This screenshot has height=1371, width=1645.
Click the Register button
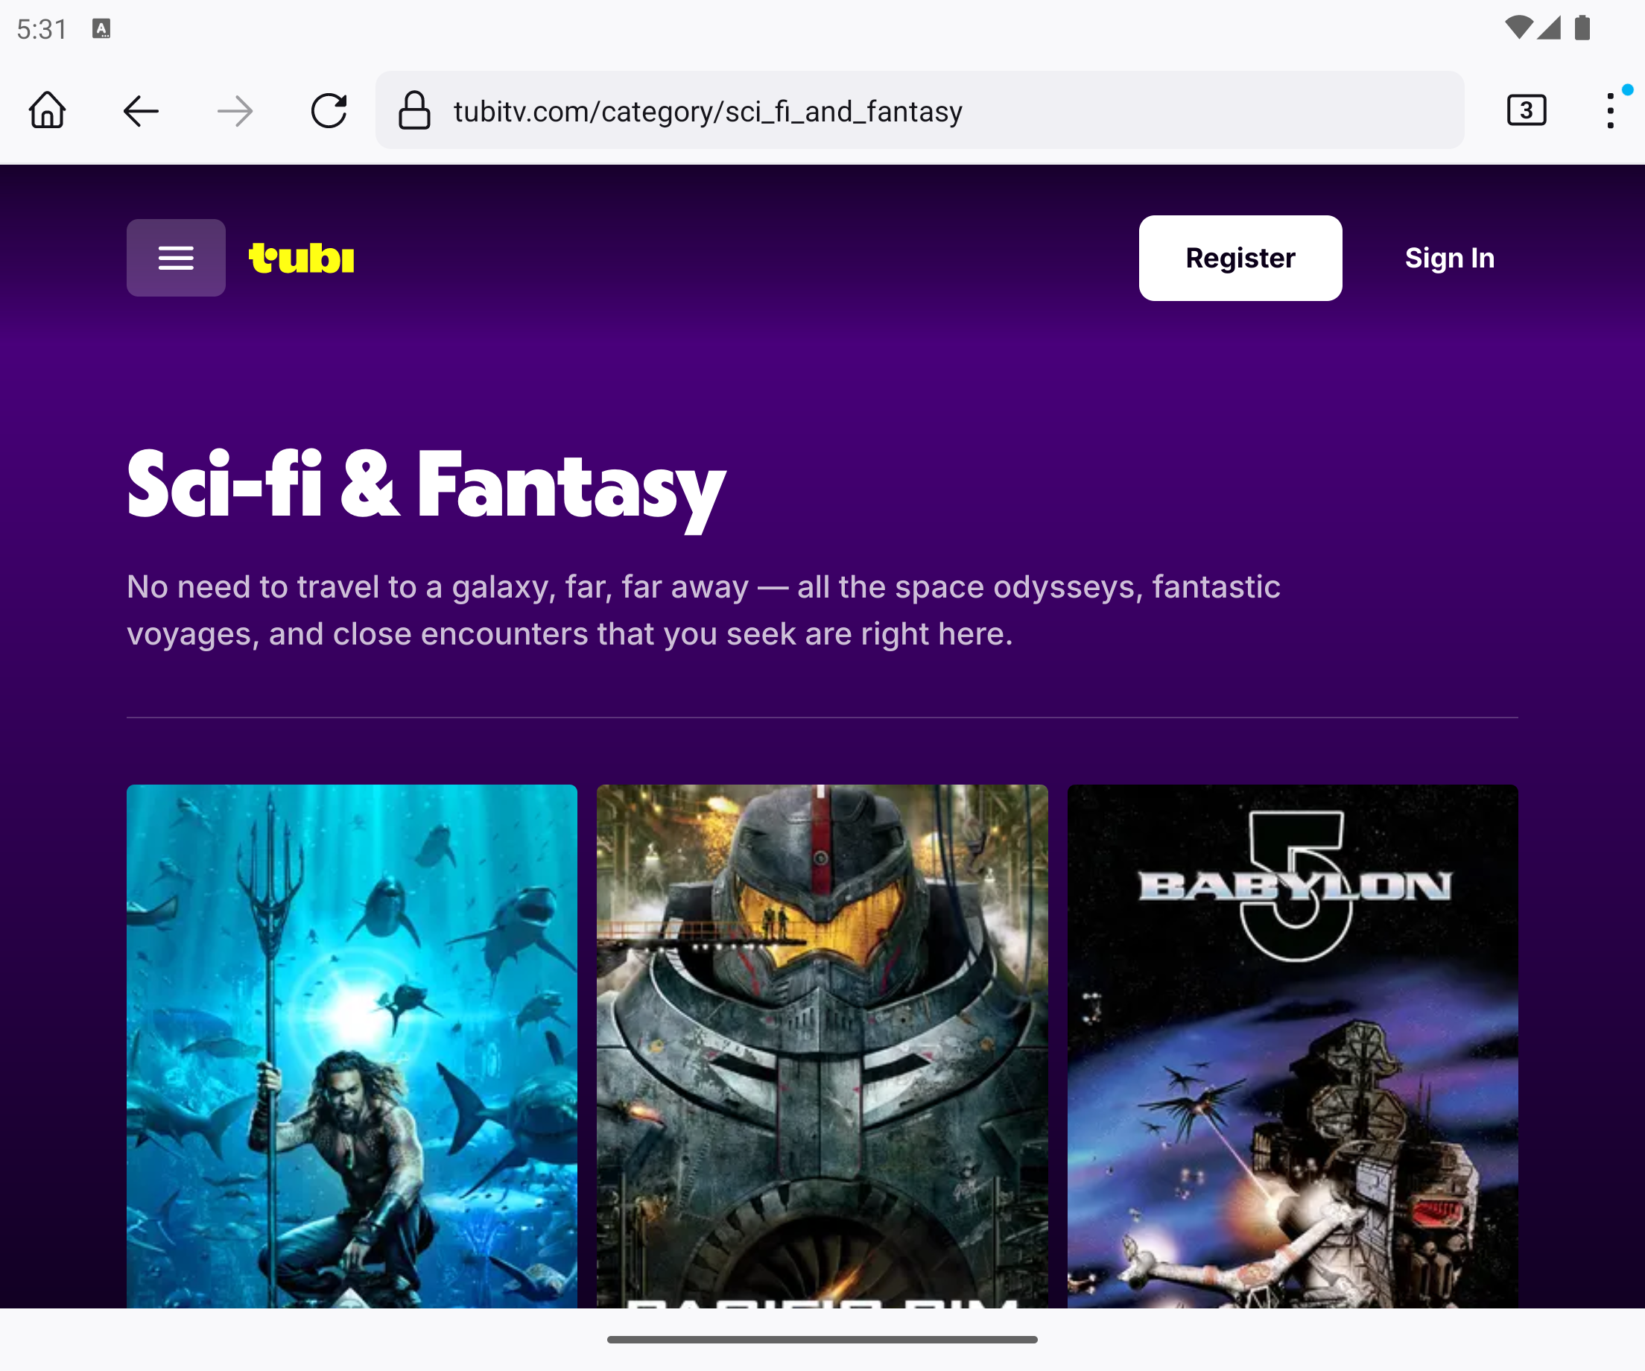[1240, 258]
